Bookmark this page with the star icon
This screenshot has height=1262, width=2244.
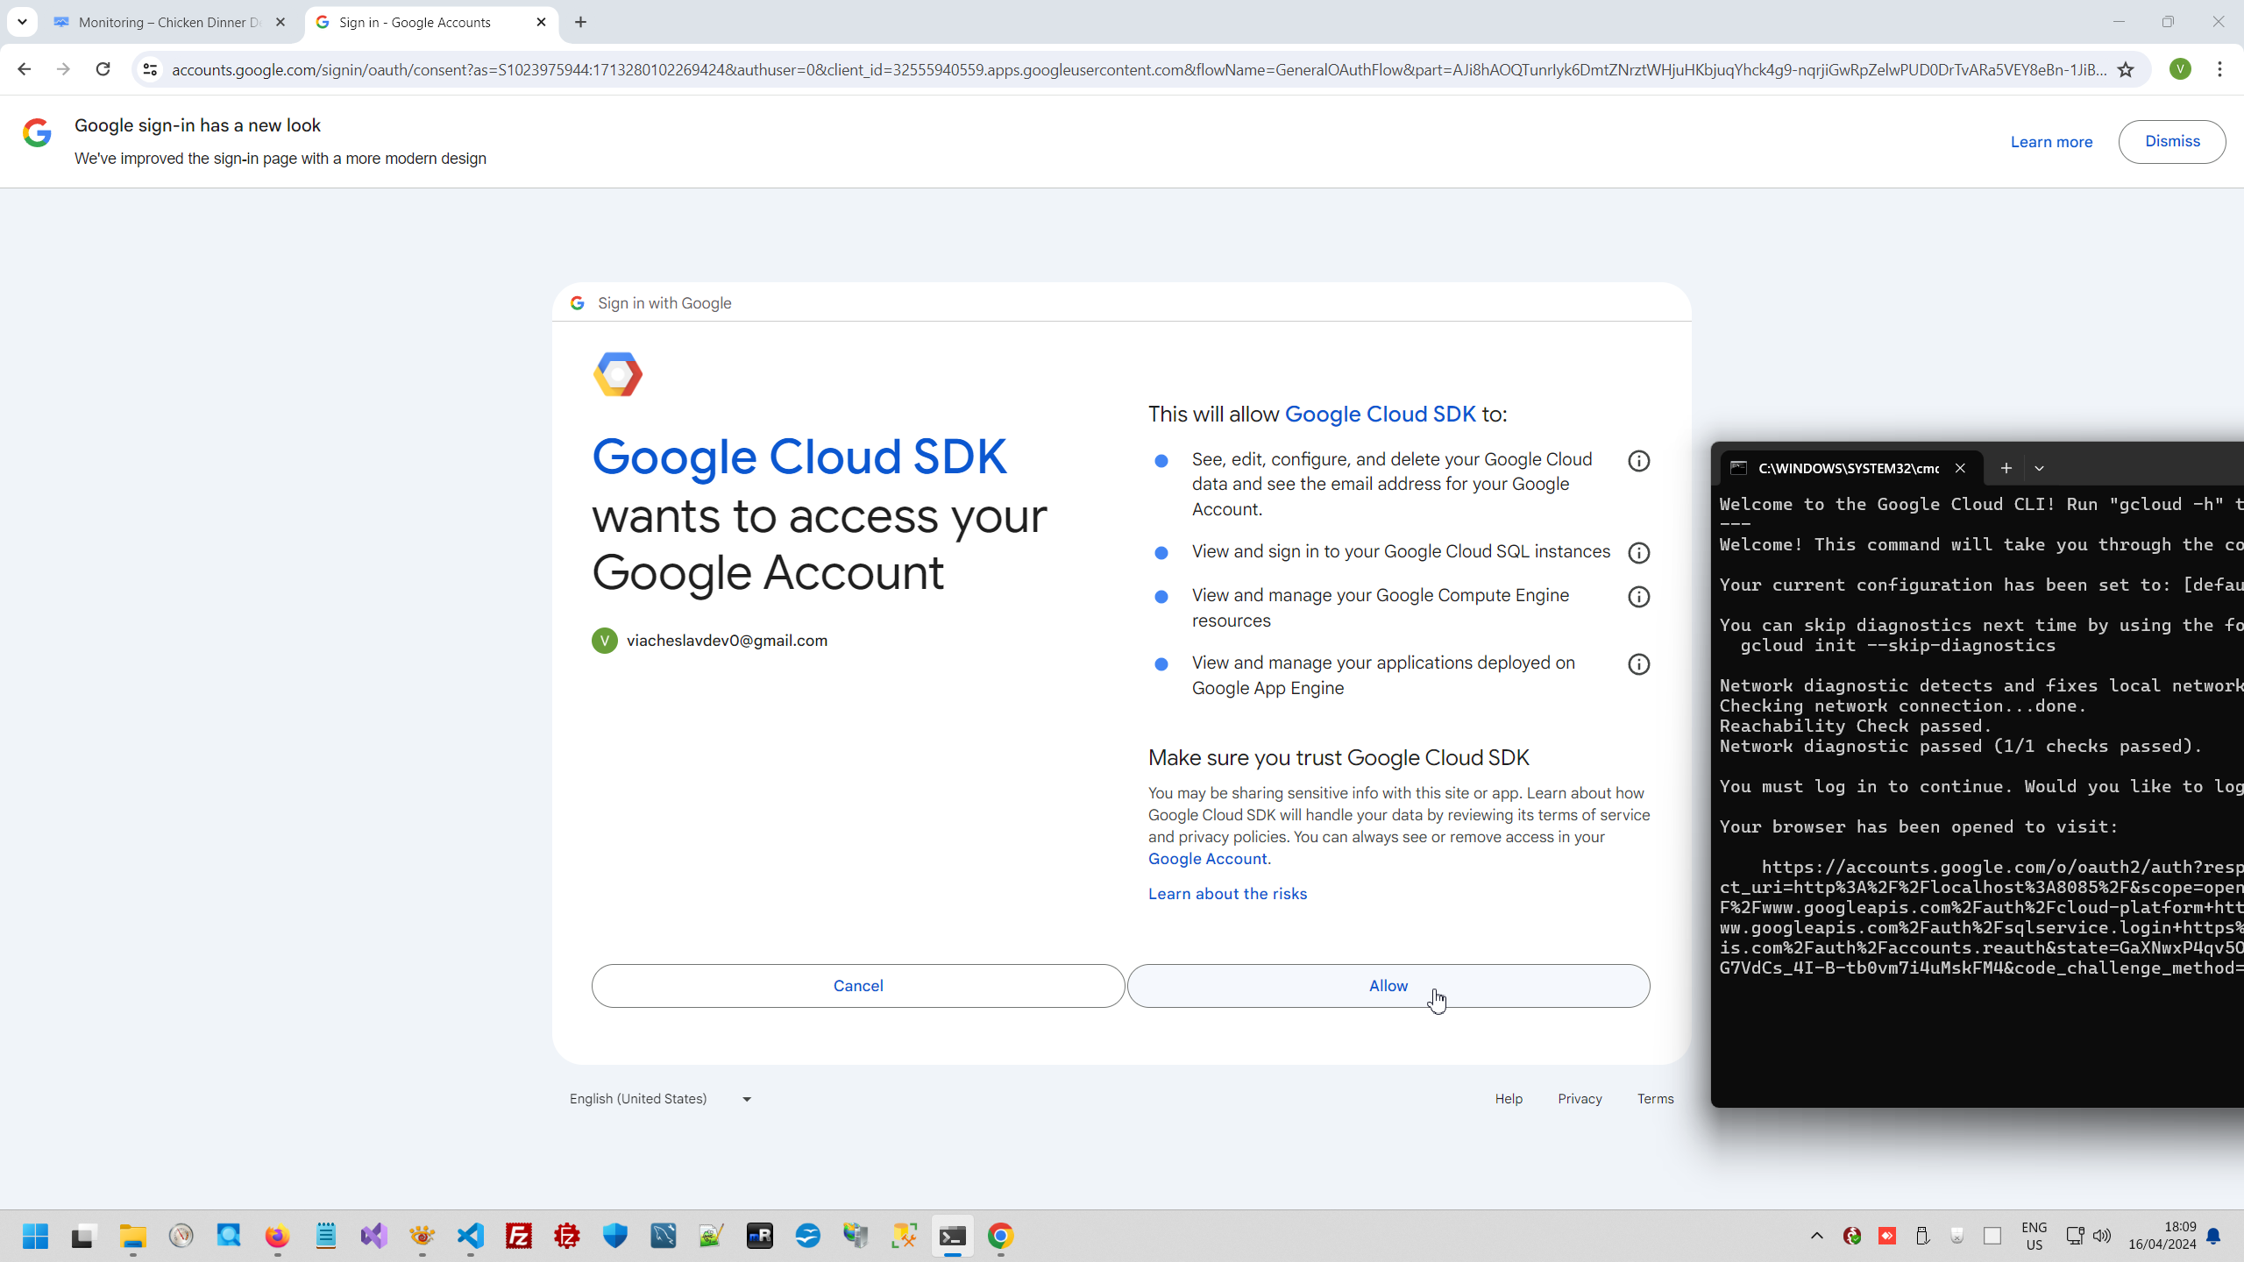pyautogui.click(x=2126, y=70)
